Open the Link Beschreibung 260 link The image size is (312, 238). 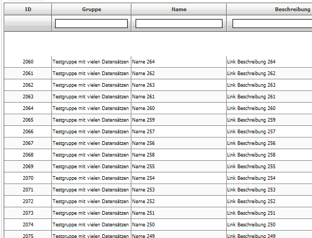[x=251, y=108]
